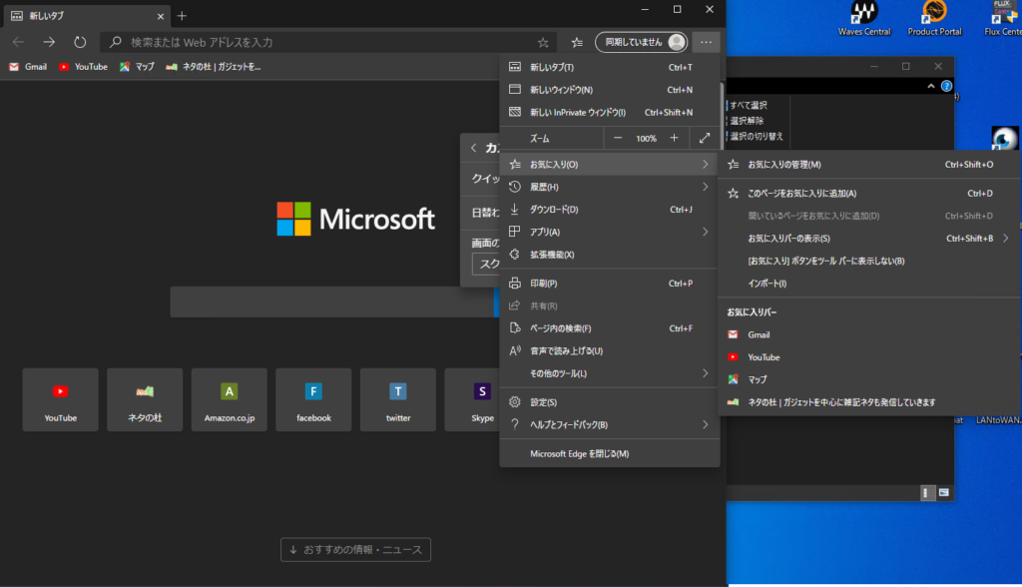Open 拡張機能(X) menu item
This screenshot has height=587, width=1022.
tap(610, 255)
